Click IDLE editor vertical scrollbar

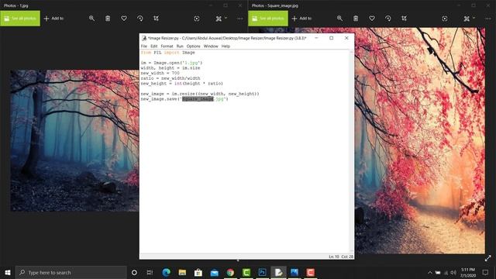coord(351,151)
